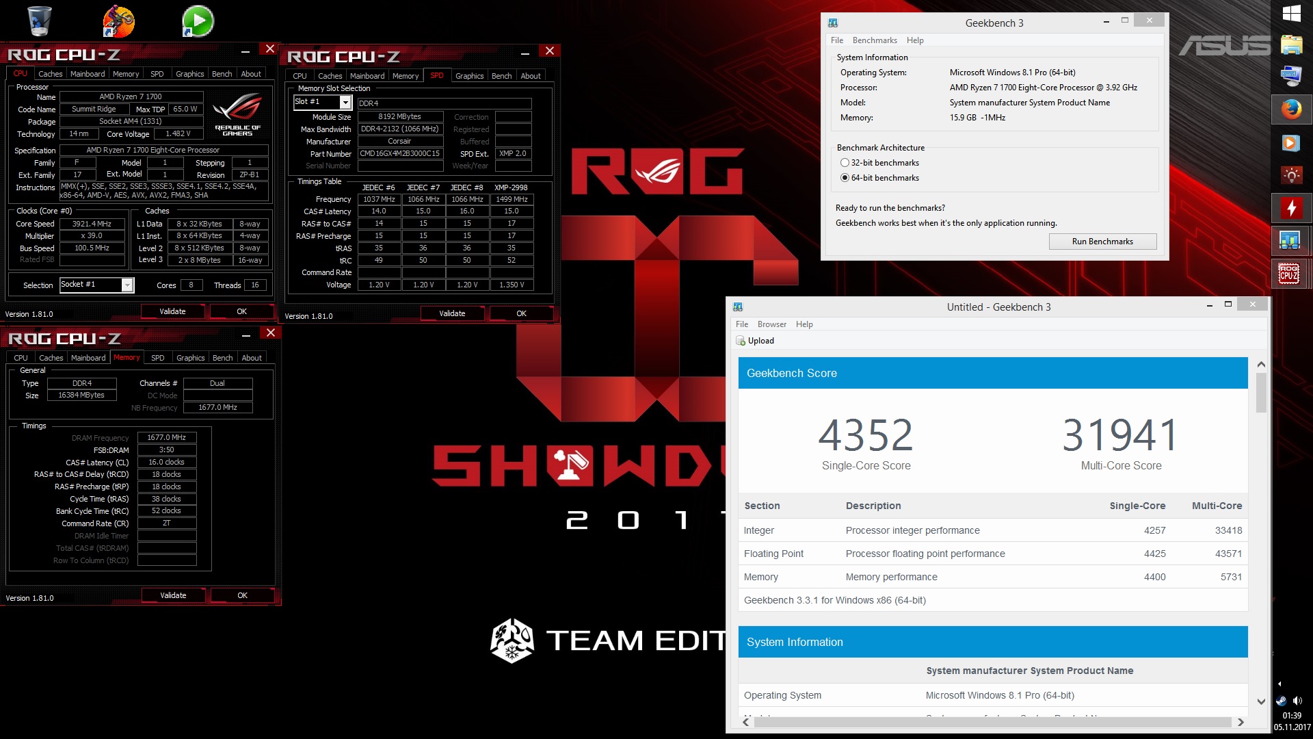Switch to Caches tab in the CPU window
The width and height of the screenshot is (1313, 739).
coord(50,74)
